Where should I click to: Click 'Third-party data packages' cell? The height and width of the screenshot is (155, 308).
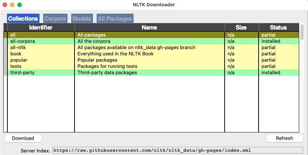(x=149, y=73)
